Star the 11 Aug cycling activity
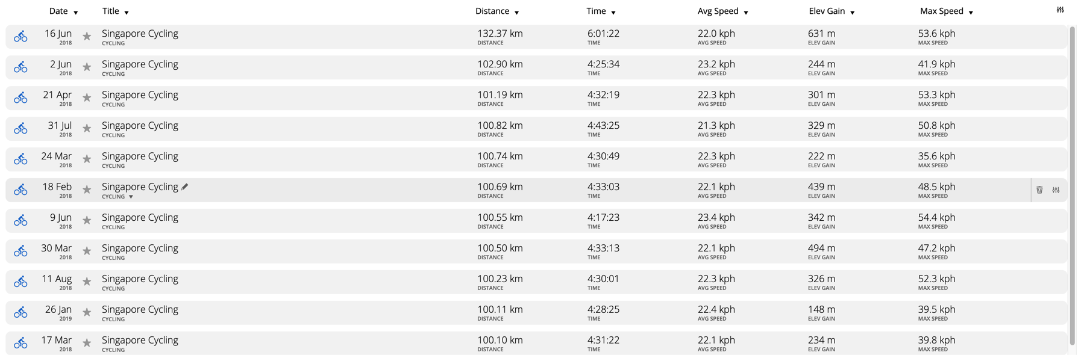Image resolution: width=1084 pixels, height=364 pixels. (x=87, y=282)
